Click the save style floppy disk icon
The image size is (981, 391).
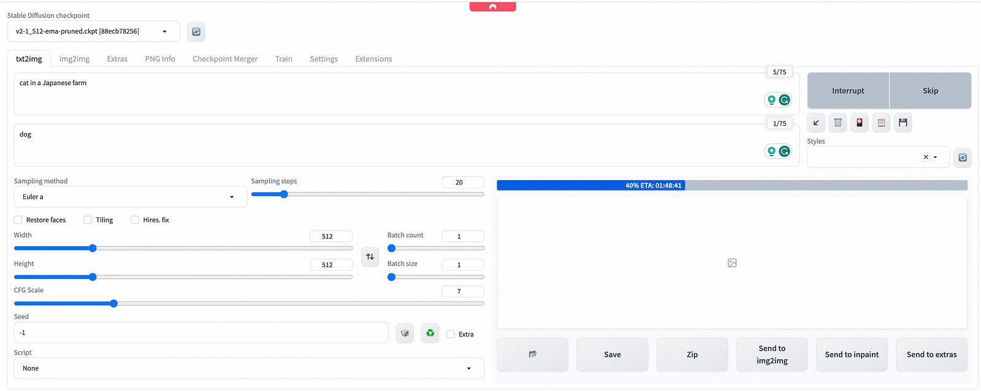[x=903, y=123]
